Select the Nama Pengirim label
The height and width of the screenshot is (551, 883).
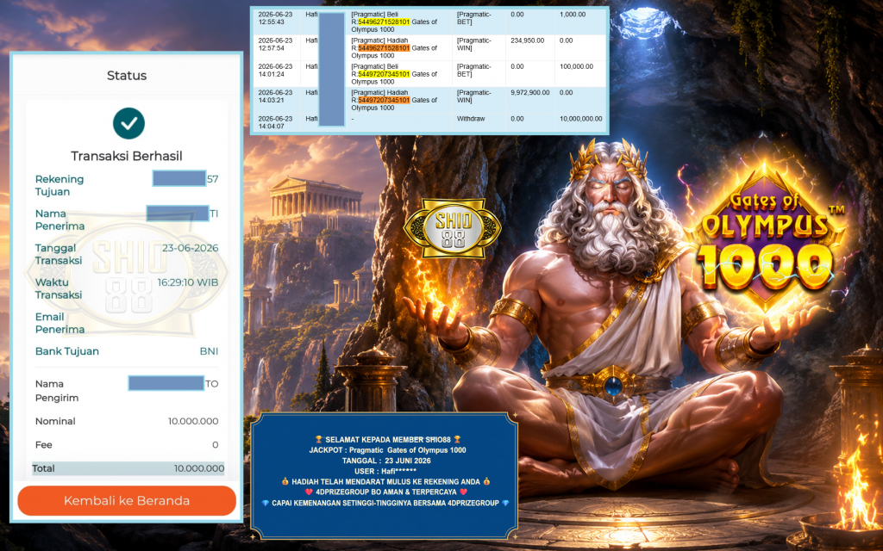coord(57,391)
